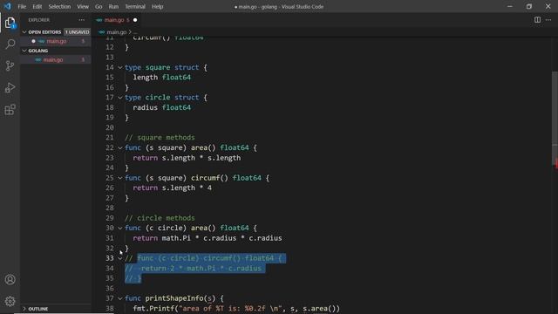The height and width of the screenshot is (314, 558).
Task: Click the fmt.Printf line at 38
Action: click(236, 308)
